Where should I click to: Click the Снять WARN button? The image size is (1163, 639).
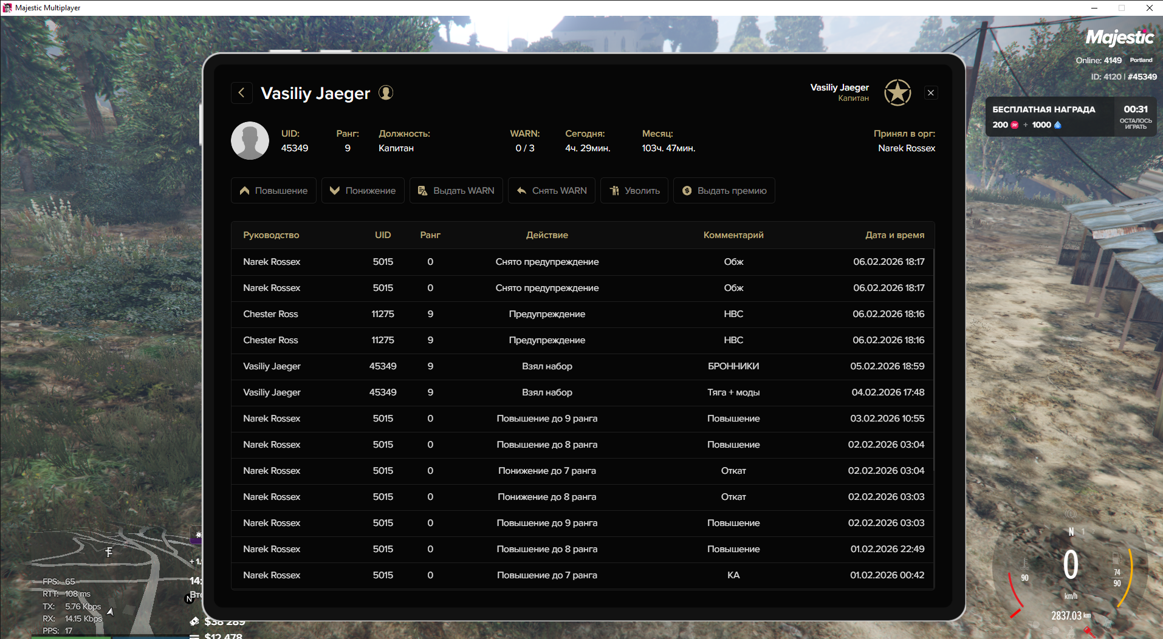click(x=551, y=191)
